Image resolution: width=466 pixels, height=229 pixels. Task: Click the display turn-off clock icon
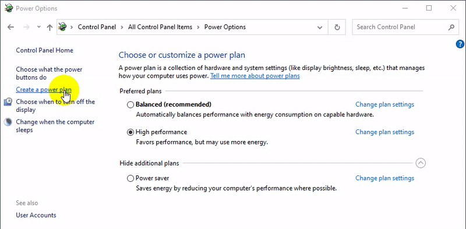8,102
